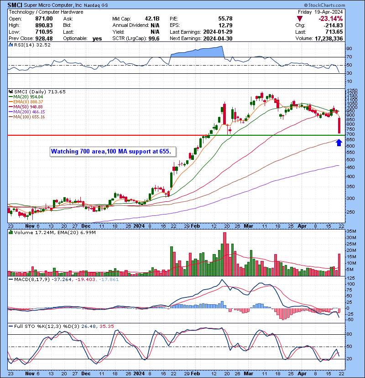Click the Technology / Computer Hardware sector label
The height and width of the screenshot is (378, 365).
pyautogui.click(x=46, y=12)
